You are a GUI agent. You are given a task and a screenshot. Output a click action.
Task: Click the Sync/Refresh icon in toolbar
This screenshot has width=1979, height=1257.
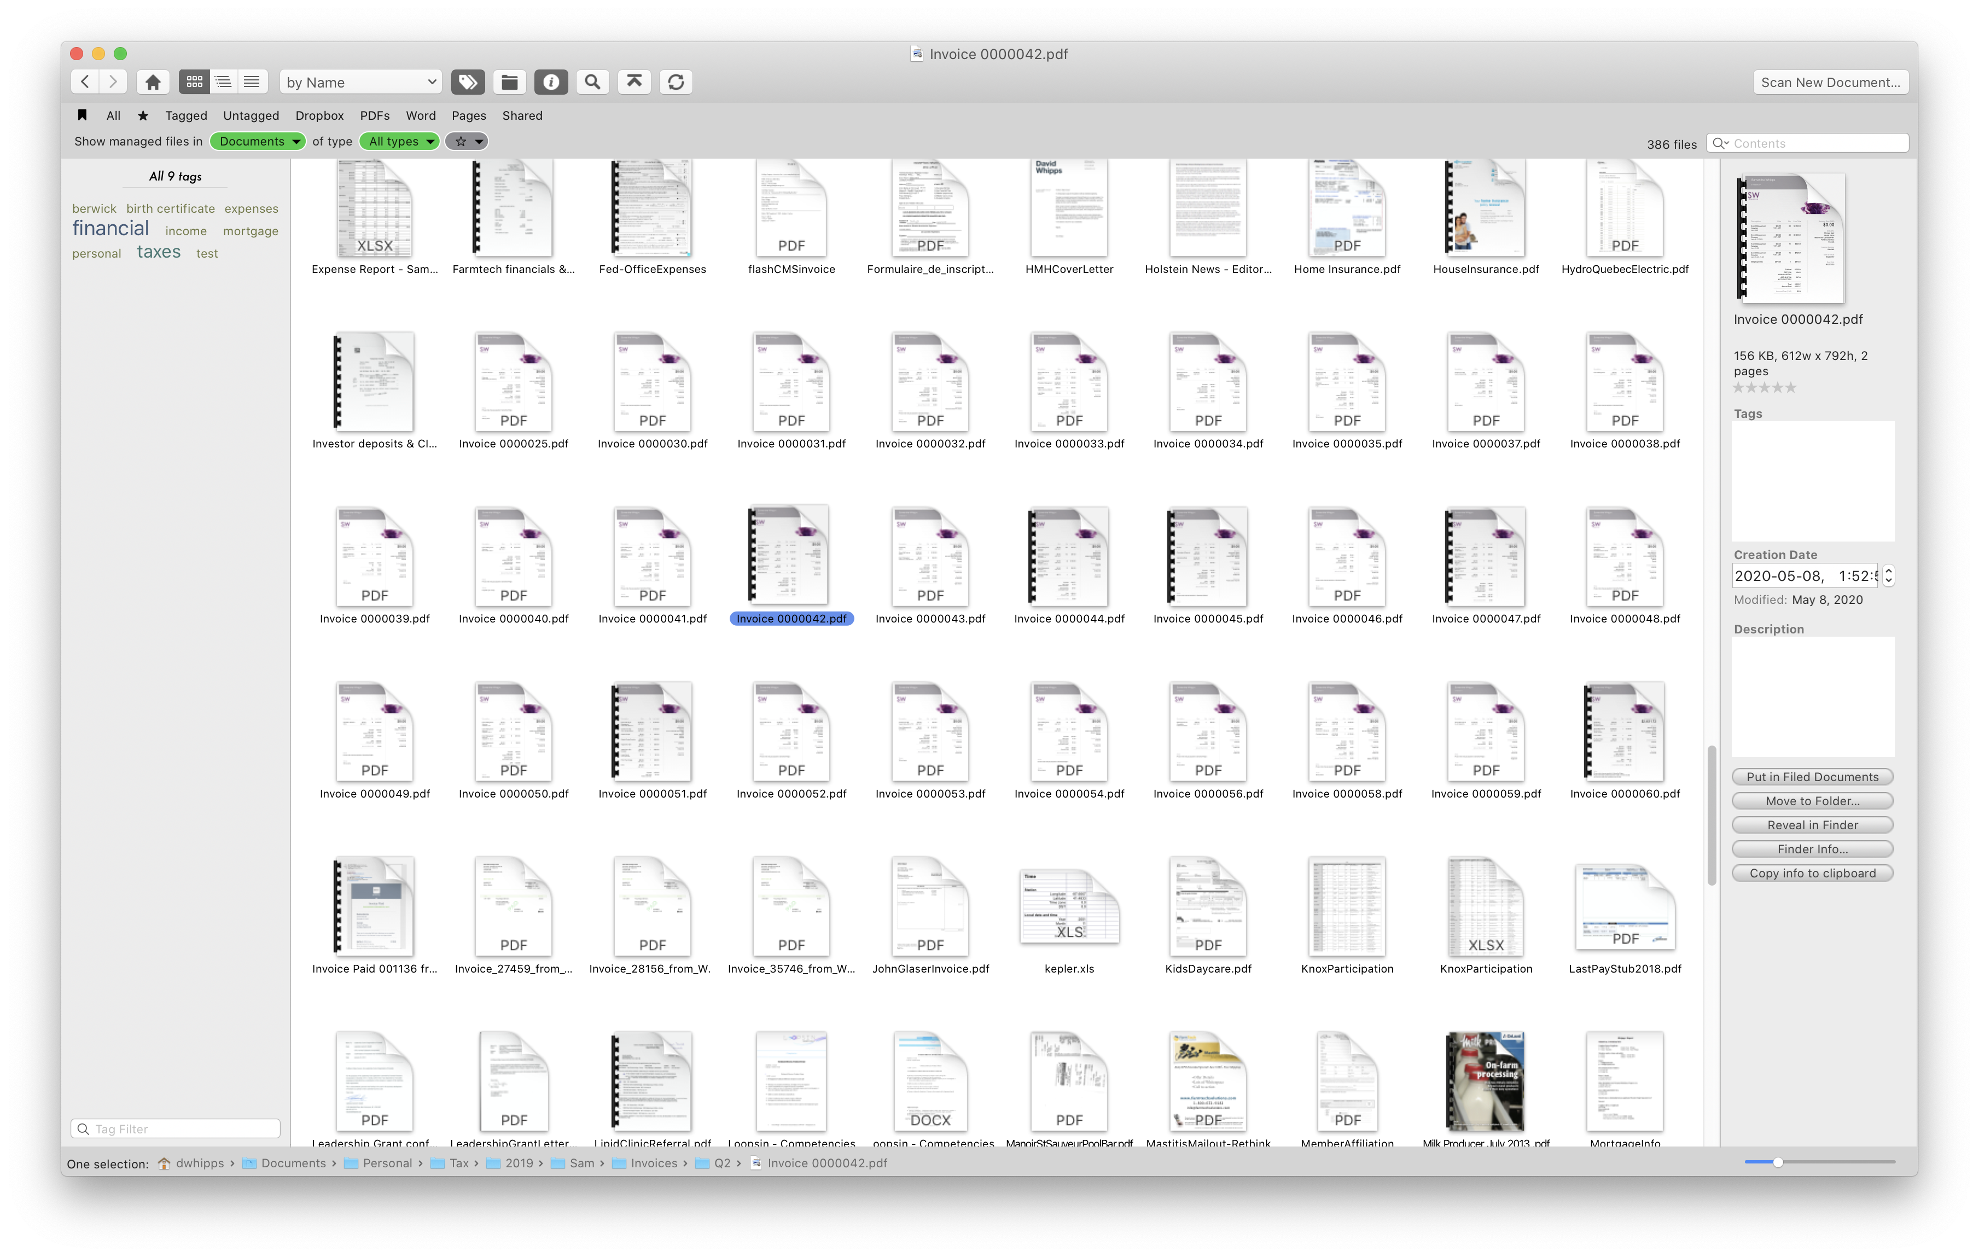click(675, 82)
